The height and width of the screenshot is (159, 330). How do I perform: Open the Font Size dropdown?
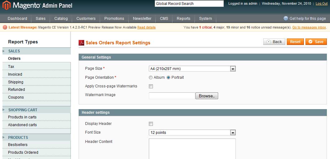click(233, 133)
